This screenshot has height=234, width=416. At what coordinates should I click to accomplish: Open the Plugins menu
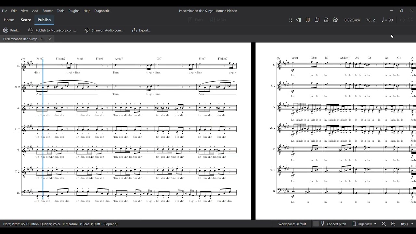(x=74, y=11)
